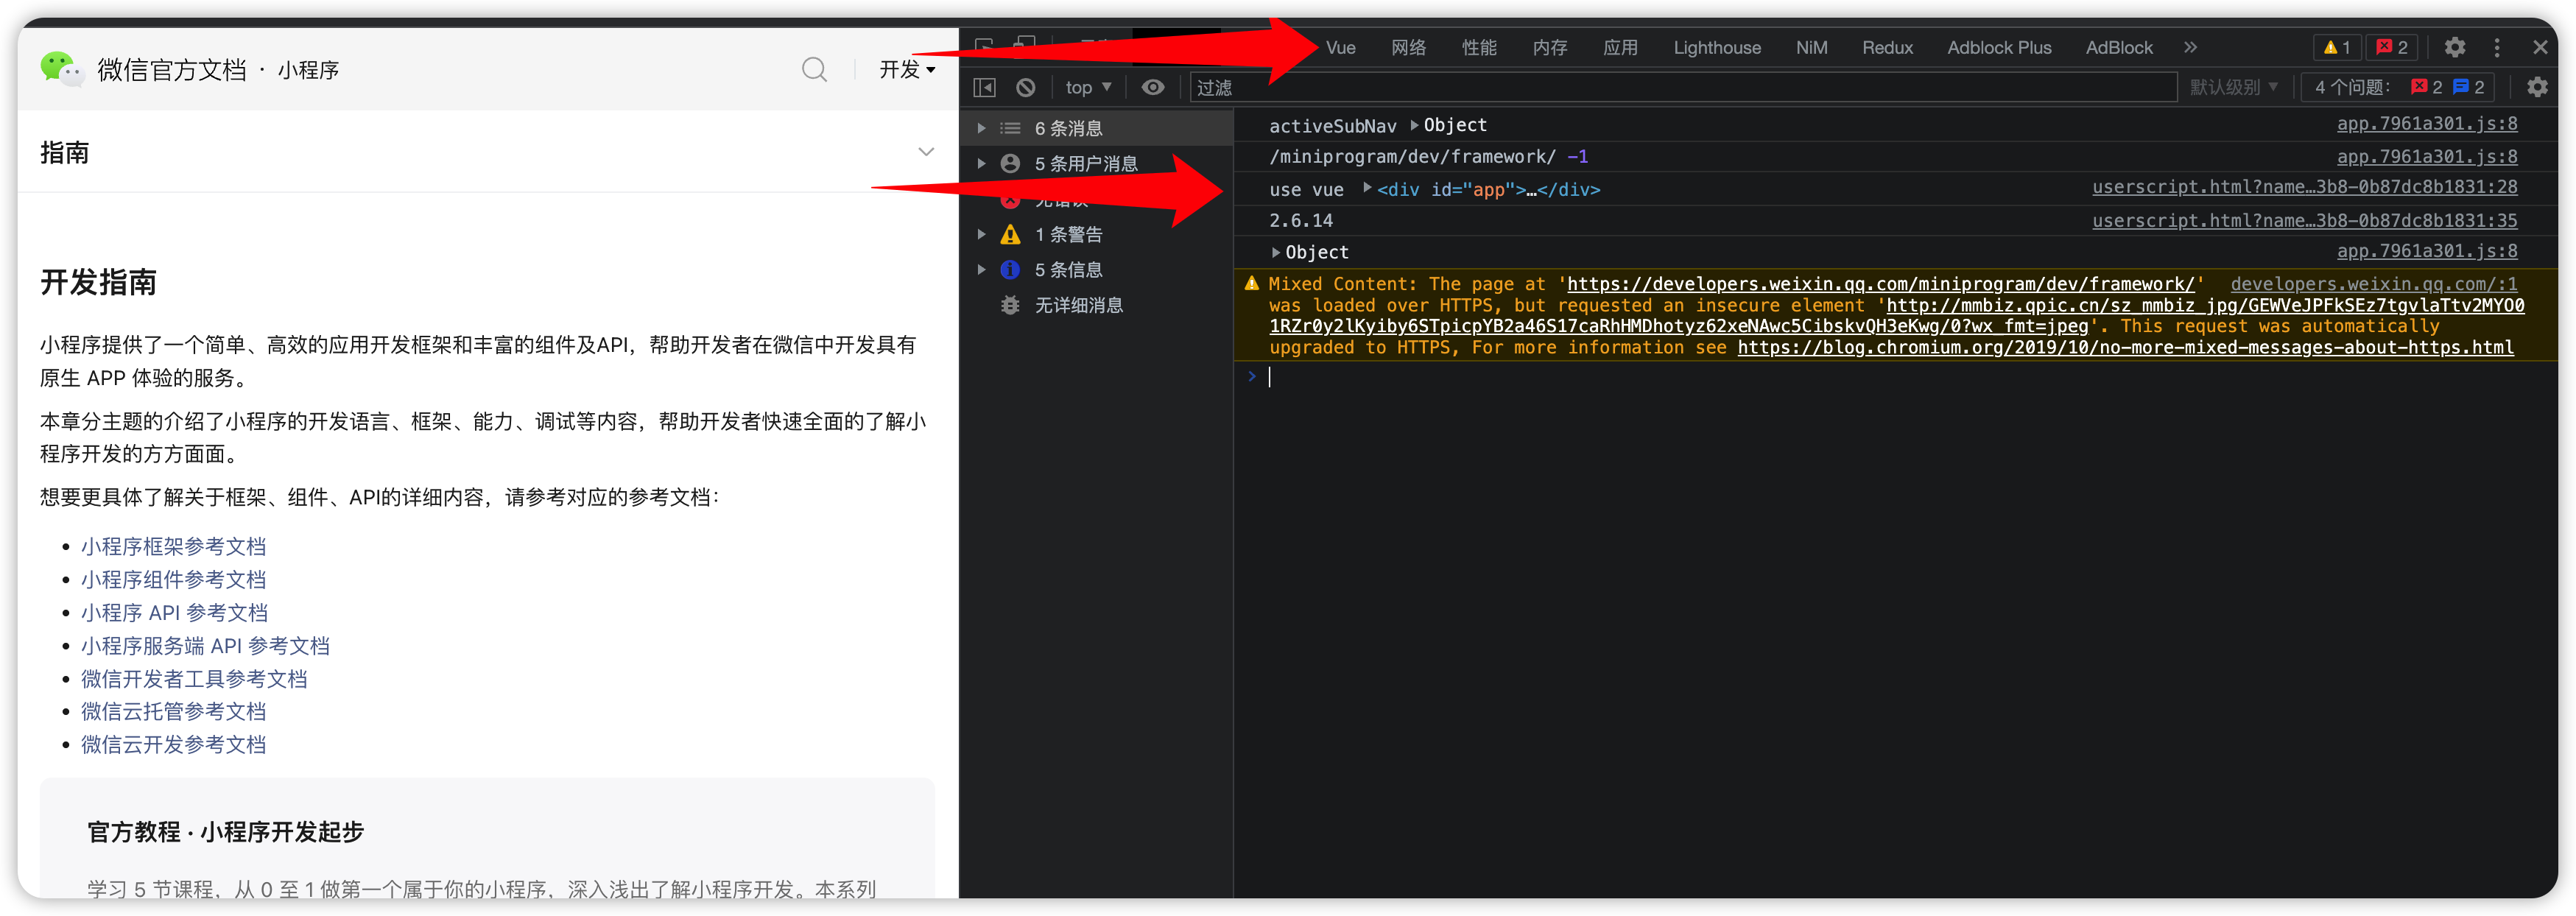Open console settings gear next to issues

(x=2536, y=87)
